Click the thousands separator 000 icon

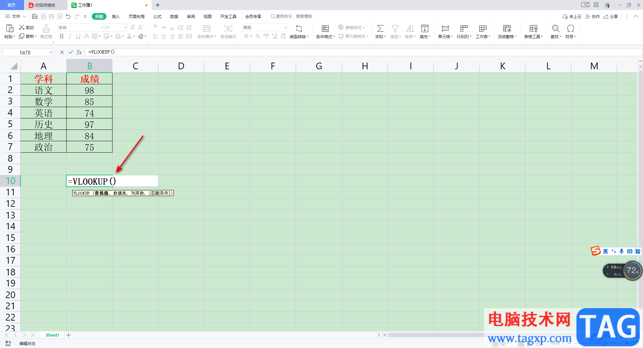[266, 36]
